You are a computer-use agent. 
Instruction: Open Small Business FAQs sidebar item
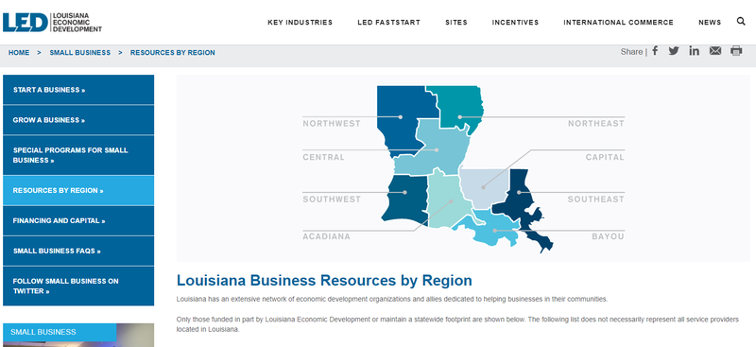[78, 251]
